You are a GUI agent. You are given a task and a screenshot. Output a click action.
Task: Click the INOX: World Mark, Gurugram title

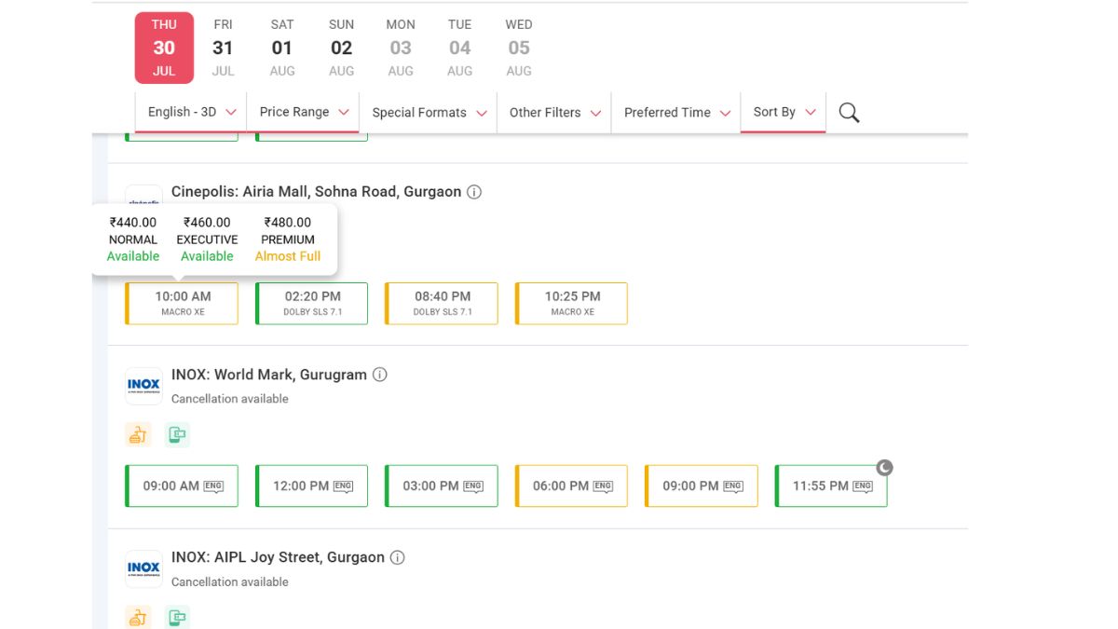(269, 375)
